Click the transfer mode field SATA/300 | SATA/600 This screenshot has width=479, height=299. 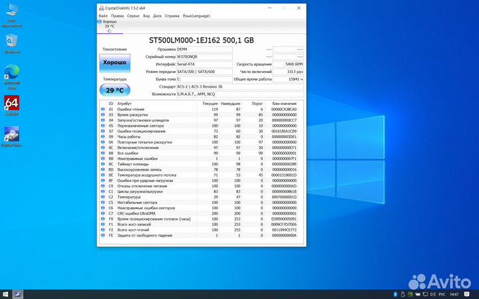click(204, 72)
